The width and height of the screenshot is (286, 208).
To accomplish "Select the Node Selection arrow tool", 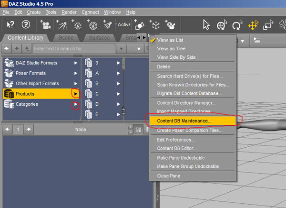I will 206,24.
